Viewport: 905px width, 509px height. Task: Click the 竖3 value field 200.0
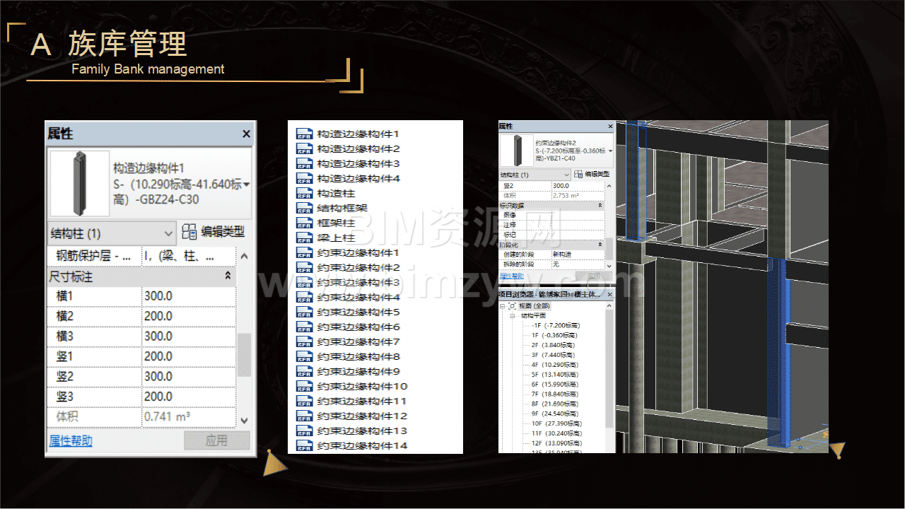tap(188, 397)
